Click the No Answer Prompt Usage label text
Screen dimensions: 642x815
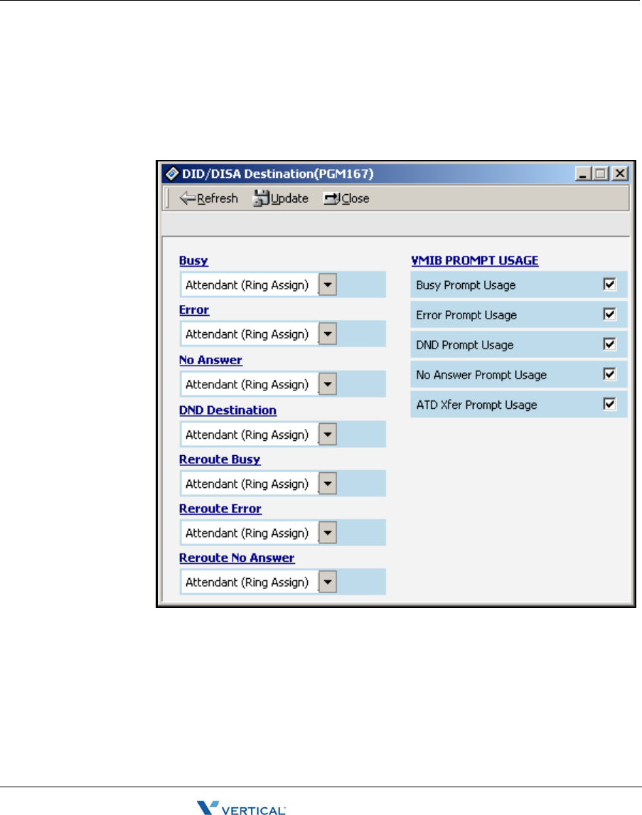coord(481,375)
